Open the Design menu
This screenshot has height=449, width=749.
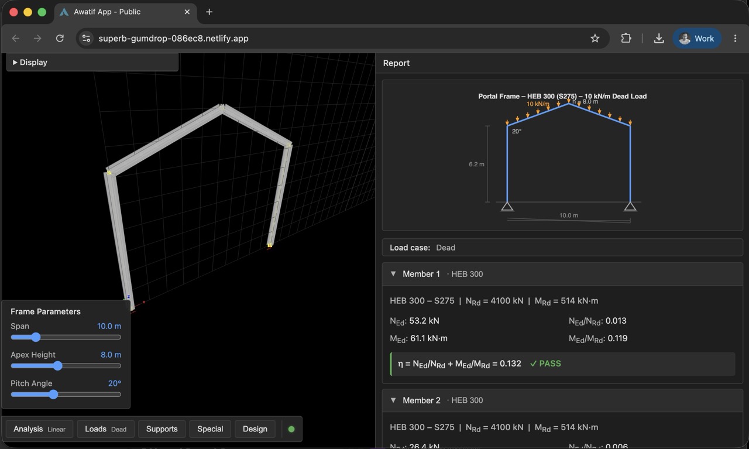click(255, 429)
